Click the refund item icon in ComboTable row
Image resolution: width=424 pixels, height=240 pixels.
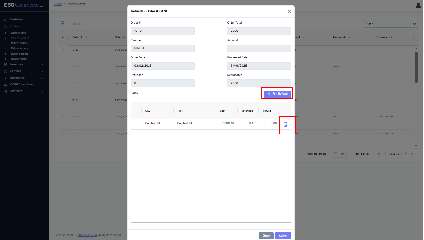[285, 124]
